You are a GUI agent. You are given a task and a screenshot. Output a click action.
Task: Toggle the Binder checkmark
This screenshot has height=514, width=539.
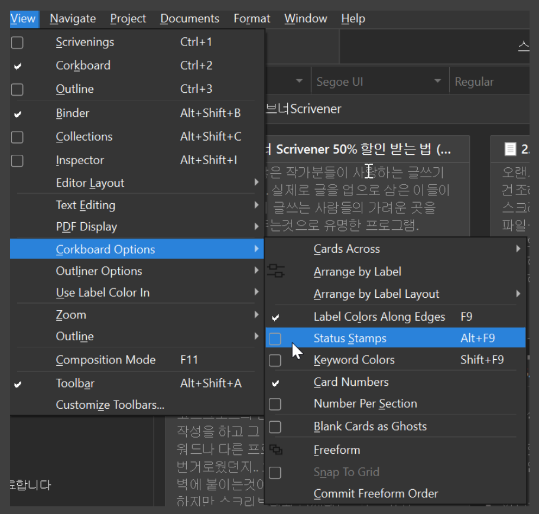click(x=18, y=113)
